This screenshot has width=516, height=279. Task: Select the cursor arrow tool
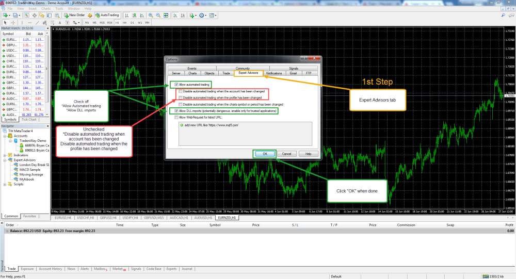5,22
